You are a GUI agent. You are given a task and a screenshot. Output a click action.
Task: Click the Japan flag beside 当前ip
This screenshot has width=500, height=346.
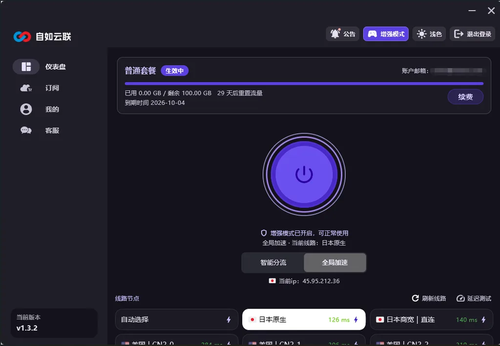click(x=272, y=281)
